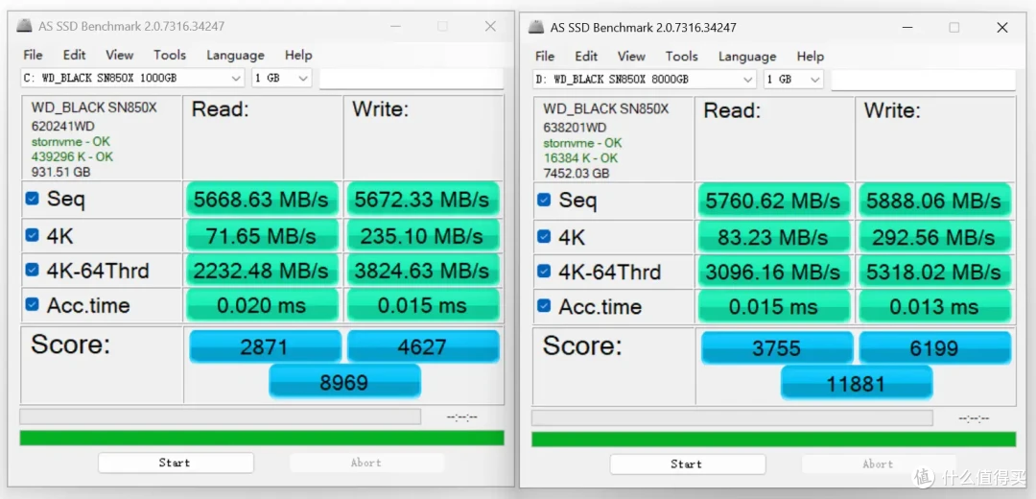Toggle 4K checkbox in right window
Viewport: 1036px width, 499px height.
(x=544, y=237)
